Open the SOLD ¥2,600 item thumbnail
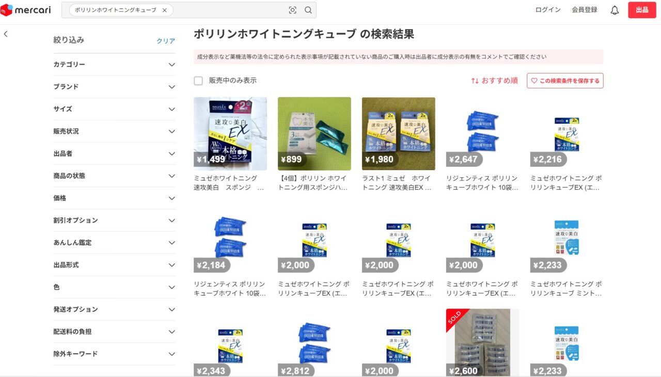661x377 pixels. click(x=482, y=341)
